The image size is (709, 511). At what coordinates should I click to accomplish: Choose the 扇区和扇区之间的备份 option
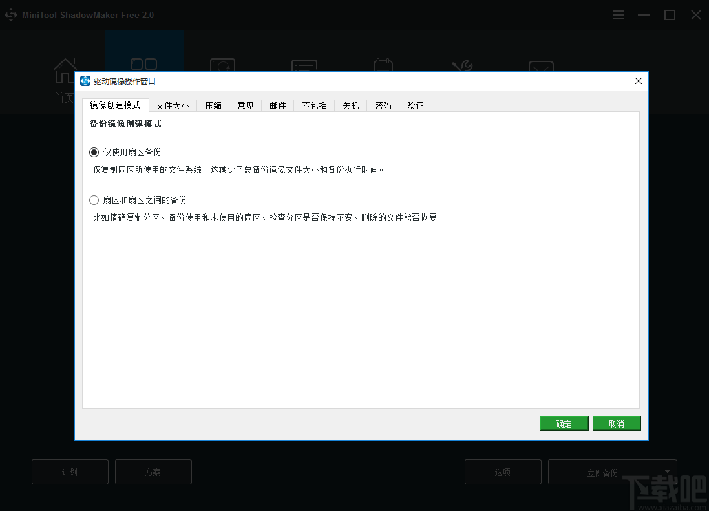pos(94,200)
